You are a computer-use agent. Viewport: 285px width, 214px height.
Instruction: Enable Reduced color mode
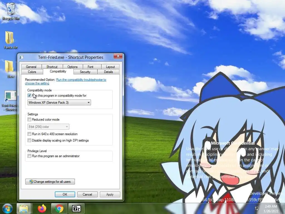point(29,120)
